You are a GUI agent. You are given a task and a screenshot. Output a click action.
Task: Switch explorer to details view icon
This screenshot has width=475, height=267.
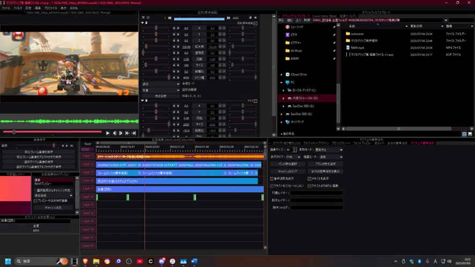tap(464, 134)
